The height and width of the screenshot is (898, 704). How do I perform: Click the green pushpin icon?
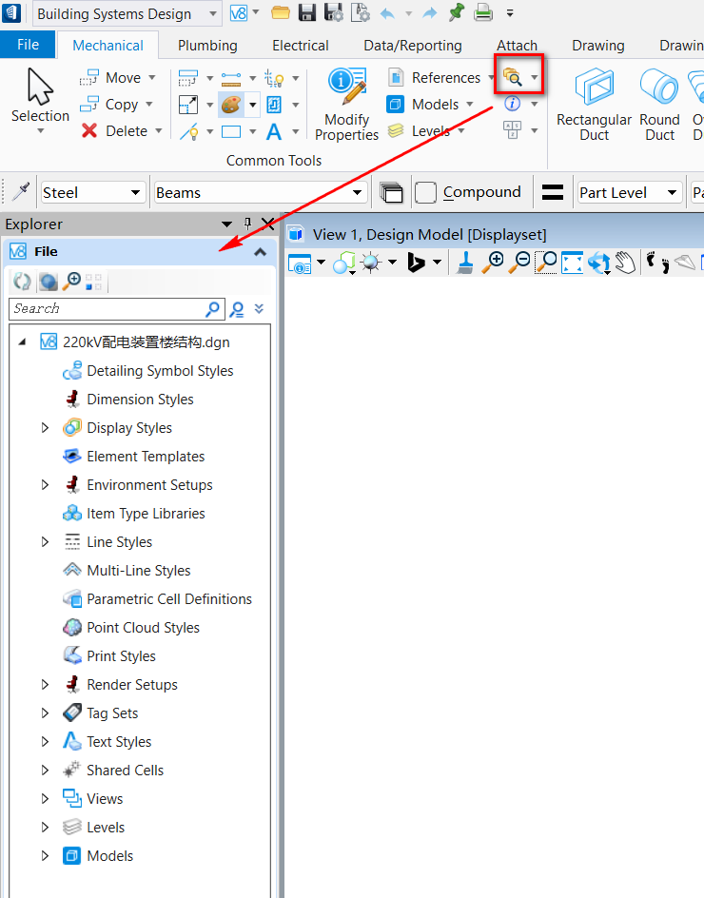[457, 12]
